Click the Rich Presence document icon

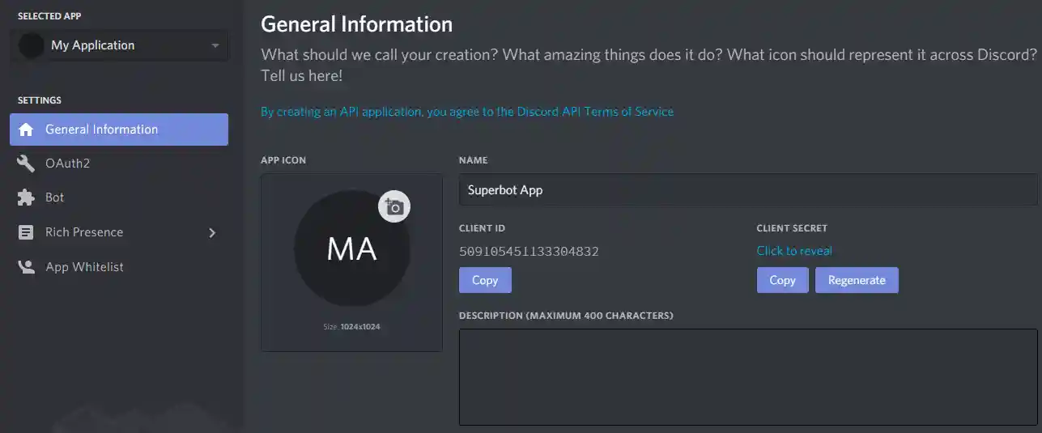tap(27, 232)
